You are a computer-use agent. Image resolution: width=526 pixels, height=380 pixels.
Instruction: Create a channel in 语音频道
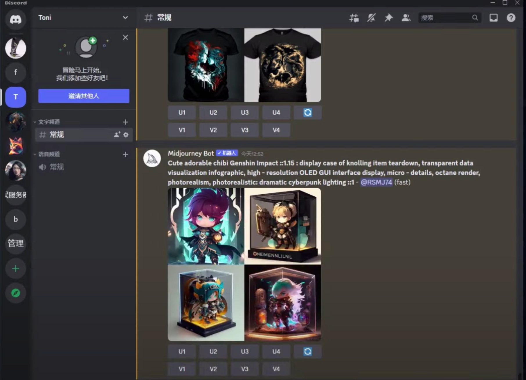[x=125, y=154]
